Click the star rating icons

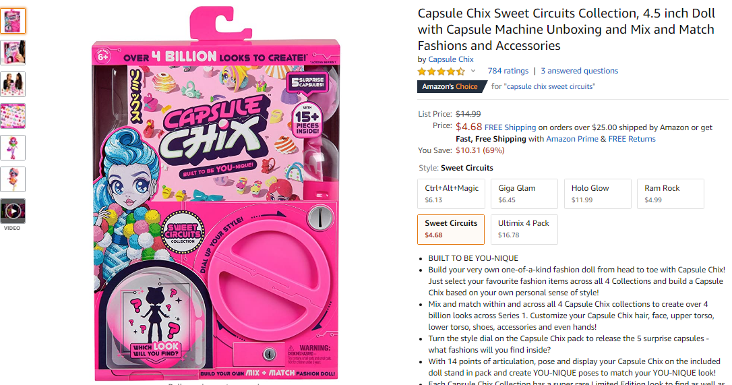(441, 71)
